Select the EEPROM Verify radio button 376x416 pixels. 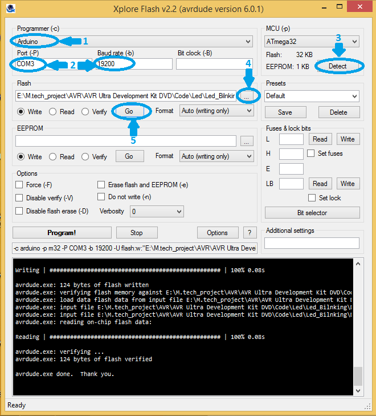click(x=85, y=157)
